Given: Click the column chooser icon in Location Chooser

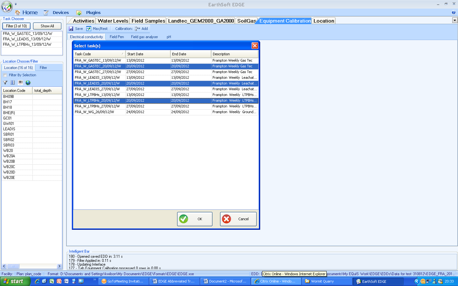Looking at the screenshot, I should pos(13,83).
